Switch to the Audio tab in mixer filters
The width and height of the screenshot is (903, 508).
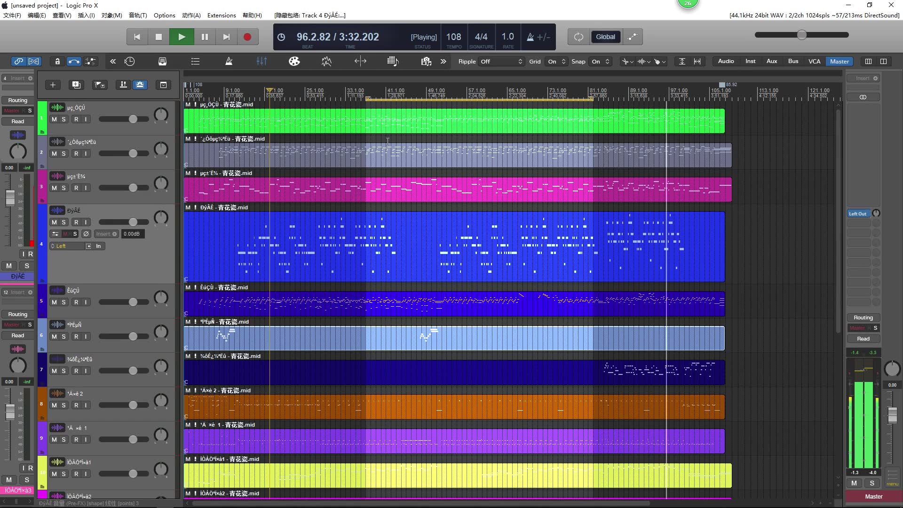726,61
